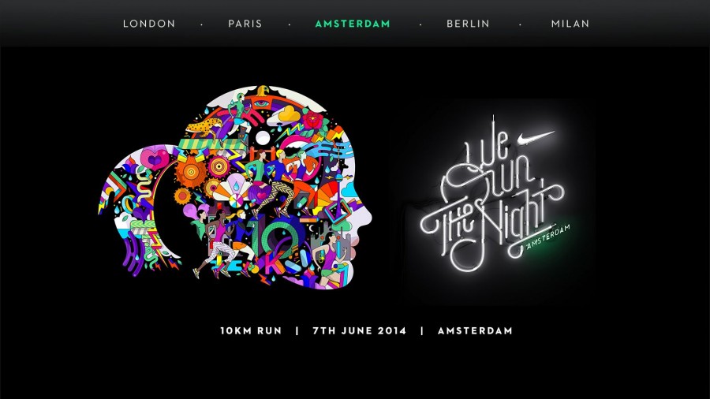This screenshot has width=710, height=399.
Task: Click the AMSTERDAM text below the artwork
Action: pyautogui.click(x=475, y=330)
